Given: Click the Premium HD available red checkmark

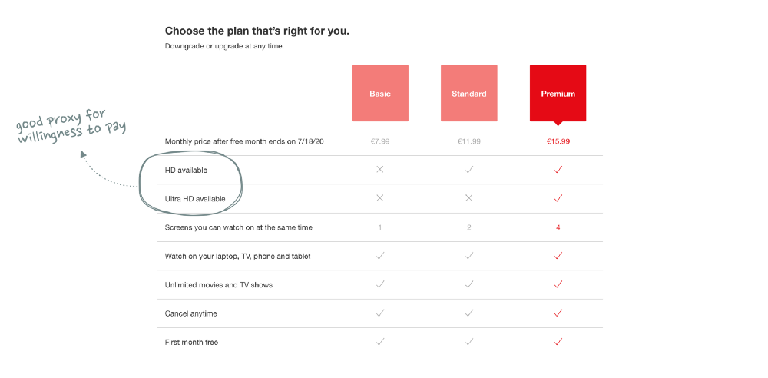Looking at the screenshot, I should coord(558,170).
